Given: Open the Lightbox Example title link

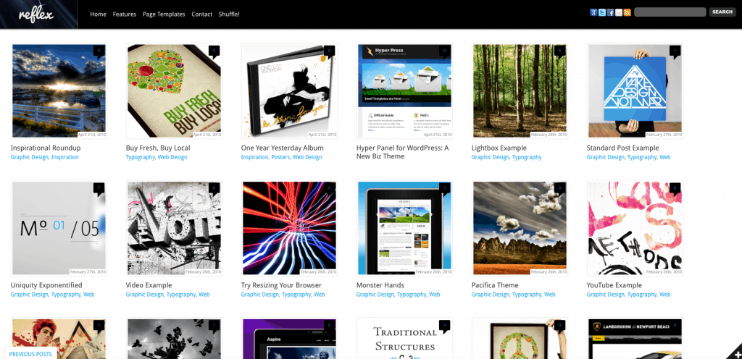Looking at the screenshot, I should [x=499, y=148].
